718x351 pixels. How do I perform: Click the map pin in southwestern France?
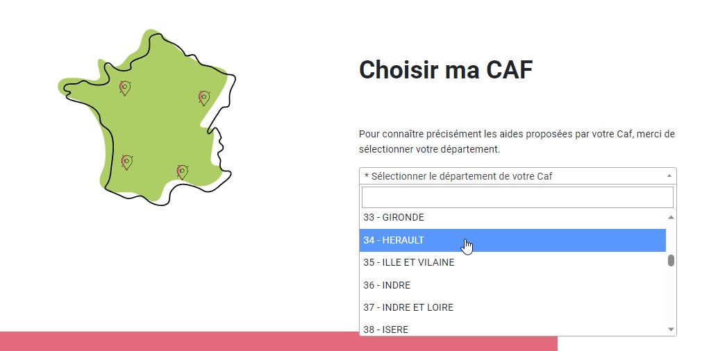coord(127,162)
